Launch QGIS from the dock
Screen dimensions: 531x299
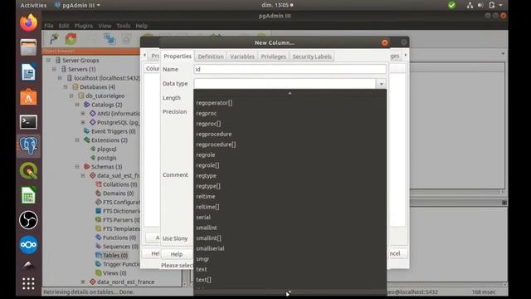click(28, 170)
